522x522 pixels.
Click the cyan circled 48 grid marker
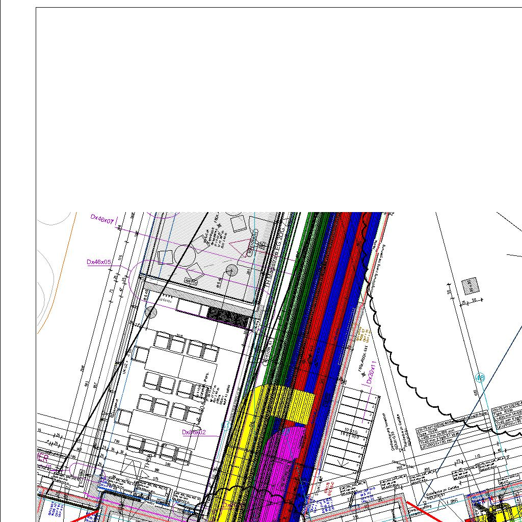click(x=480, y=378)
